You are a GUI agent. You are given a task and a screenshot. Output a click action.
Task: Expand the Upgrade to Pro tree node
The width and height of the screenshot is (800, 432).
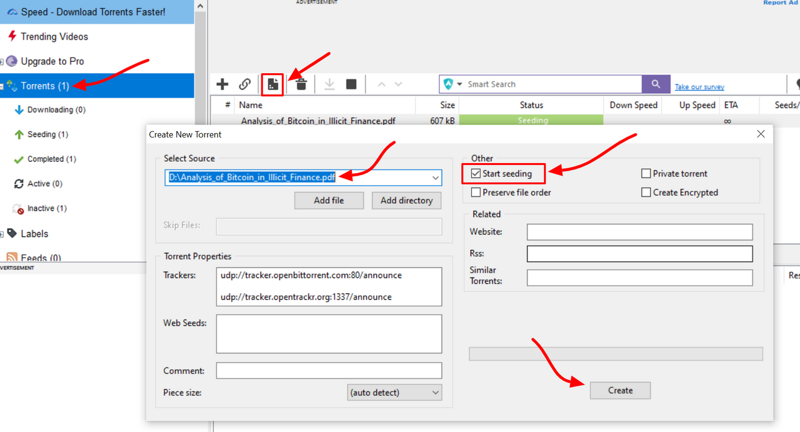coord(2,61)
